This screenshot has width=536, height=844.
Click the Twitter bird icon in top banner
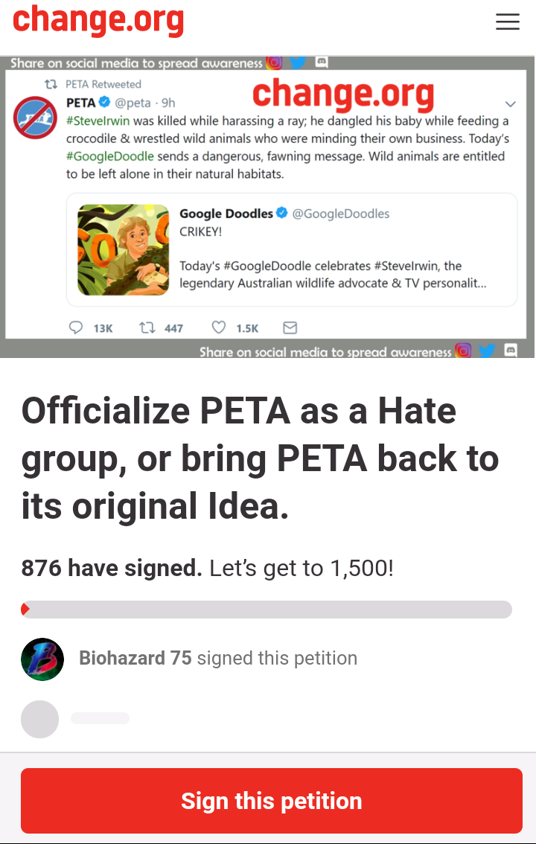[x=298, y=63]
